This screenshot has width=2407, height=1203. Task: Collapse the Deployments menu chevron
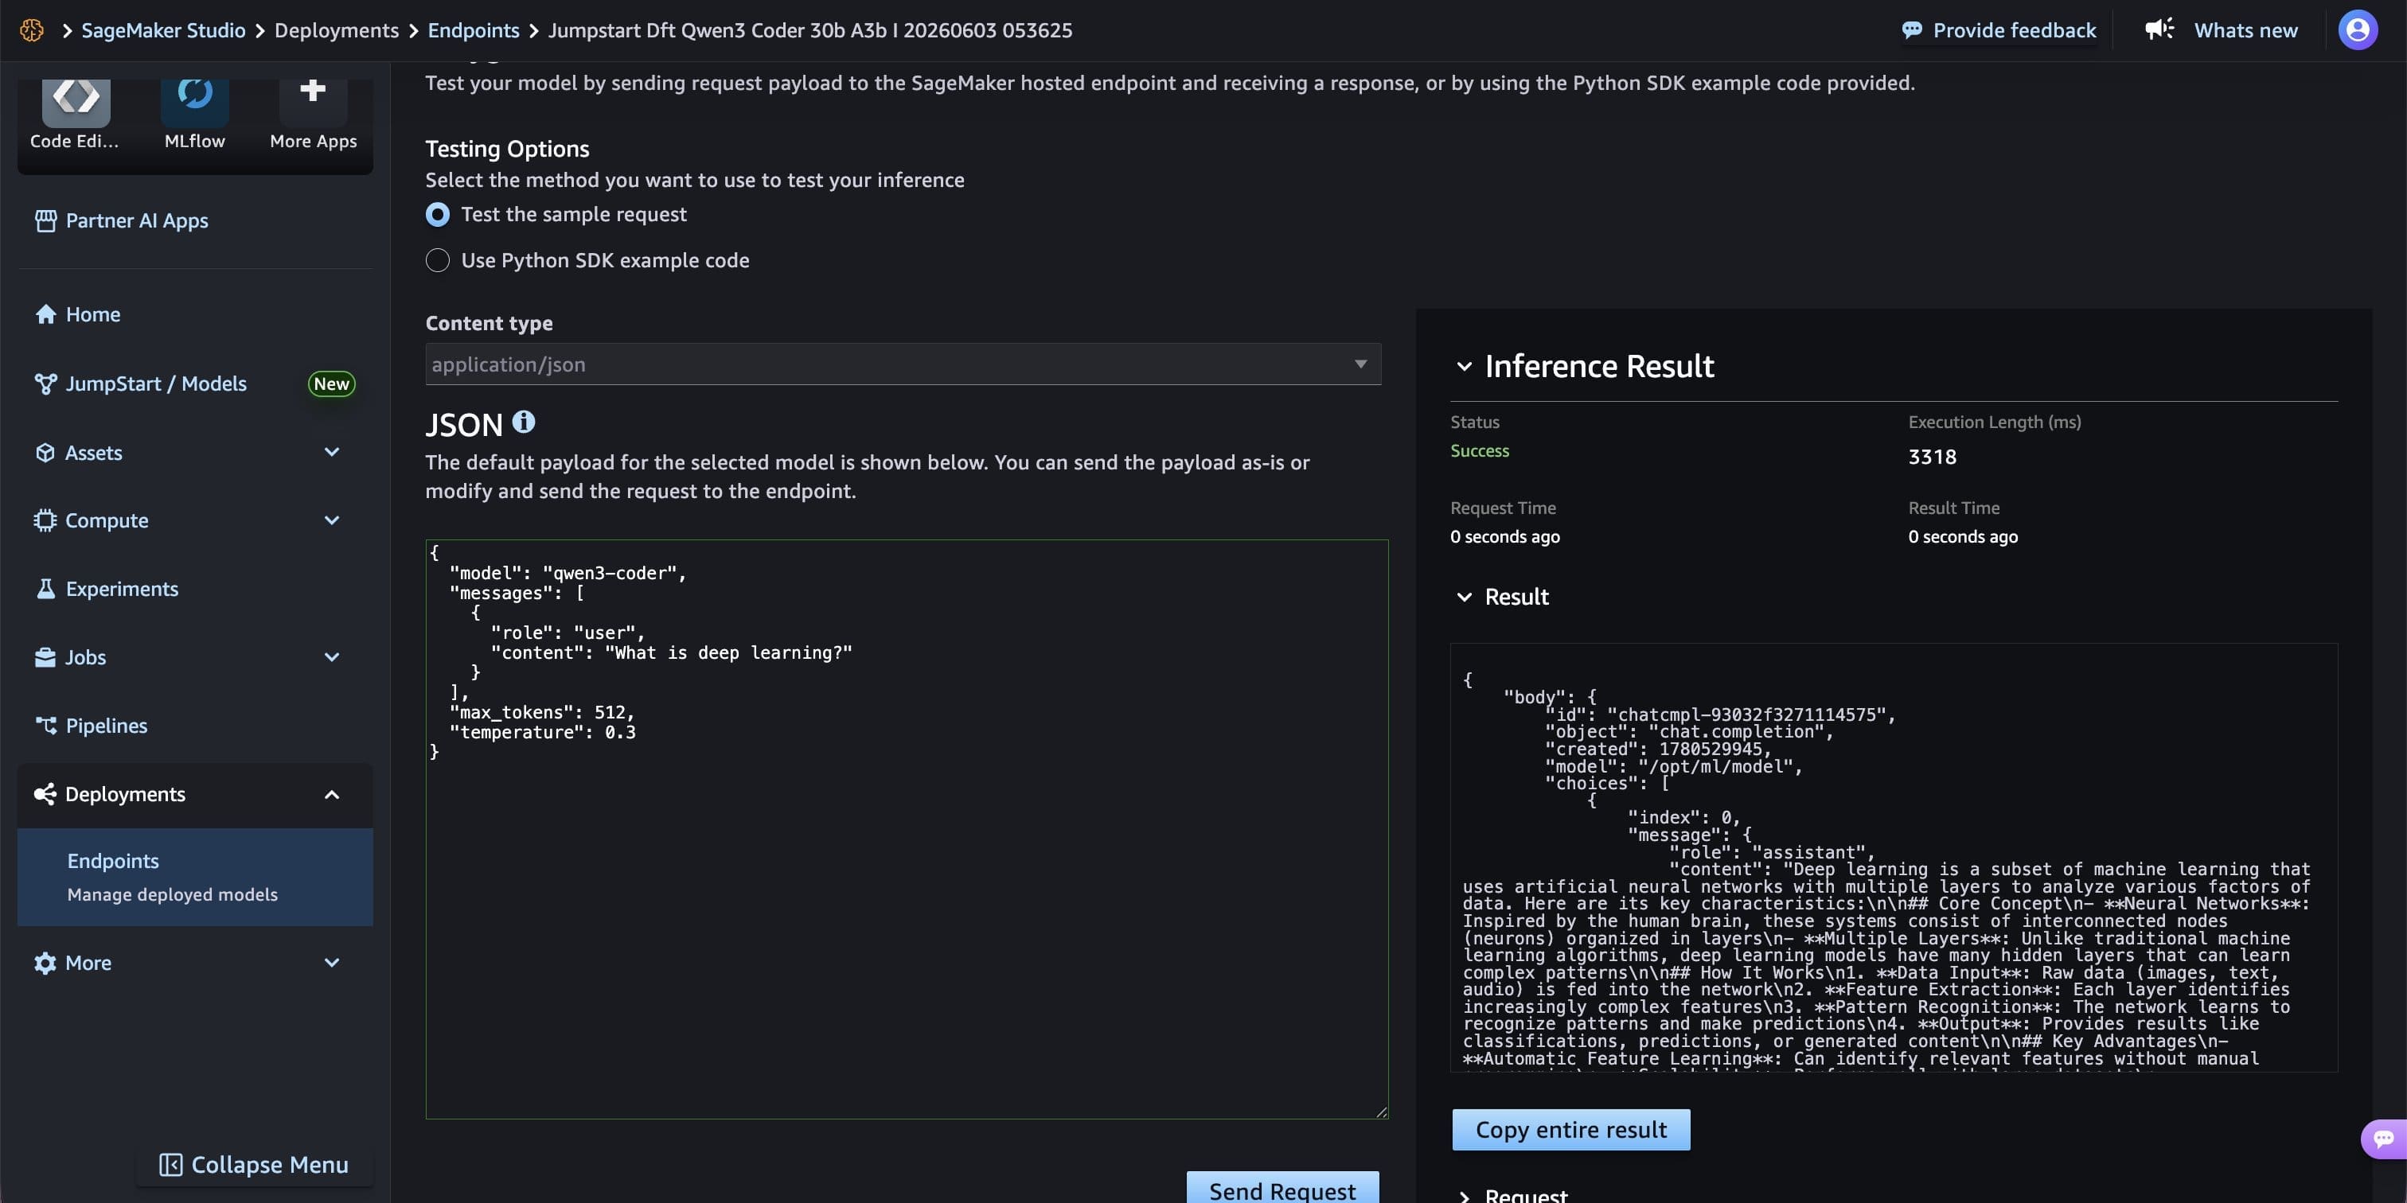click(332, 795)
